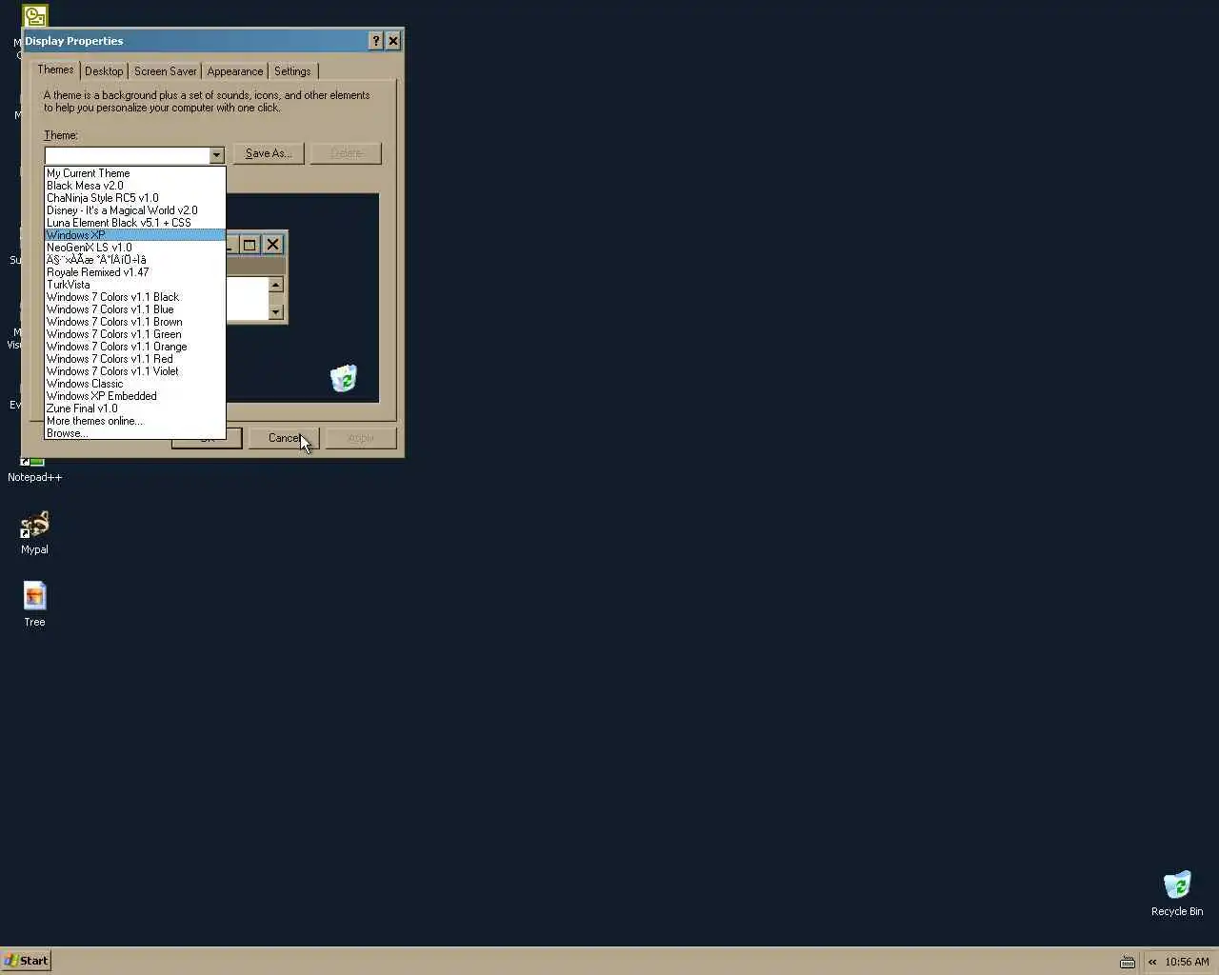Select the Windows Classic theme
The height and width of the screenshot is (975, 1219).
click(134, 384)
